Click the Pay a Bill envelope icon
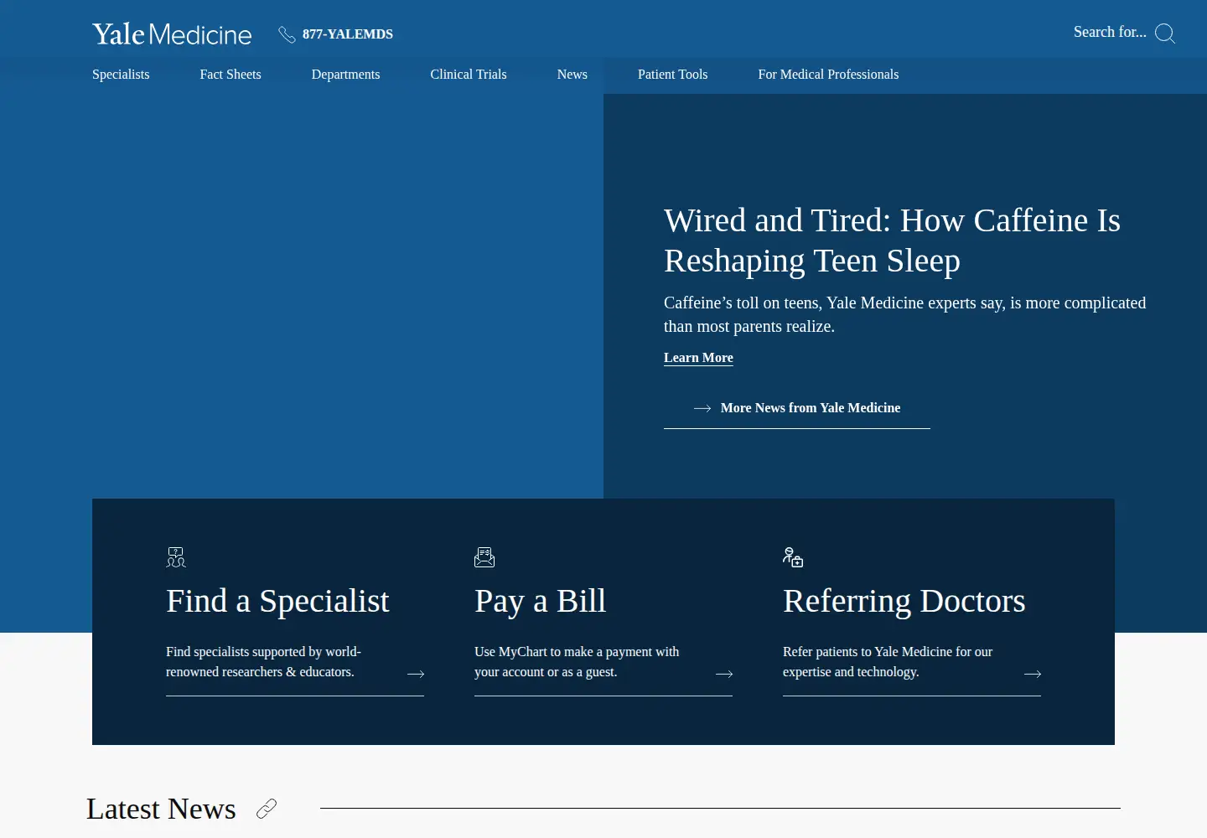 point(484,557)
